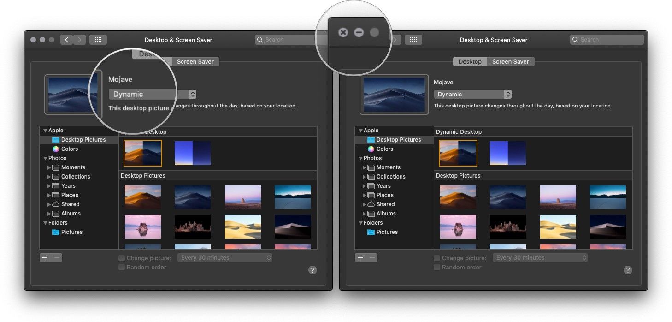Open Albums in right window sidebar
This screenshot has width=672, height=322.
point(386,214)
